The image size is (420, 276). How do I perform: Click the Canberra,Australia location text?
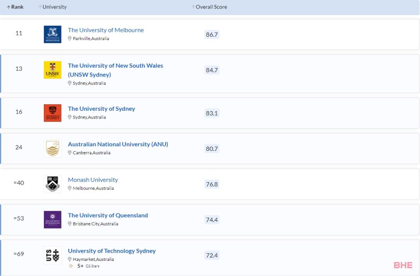92,153
